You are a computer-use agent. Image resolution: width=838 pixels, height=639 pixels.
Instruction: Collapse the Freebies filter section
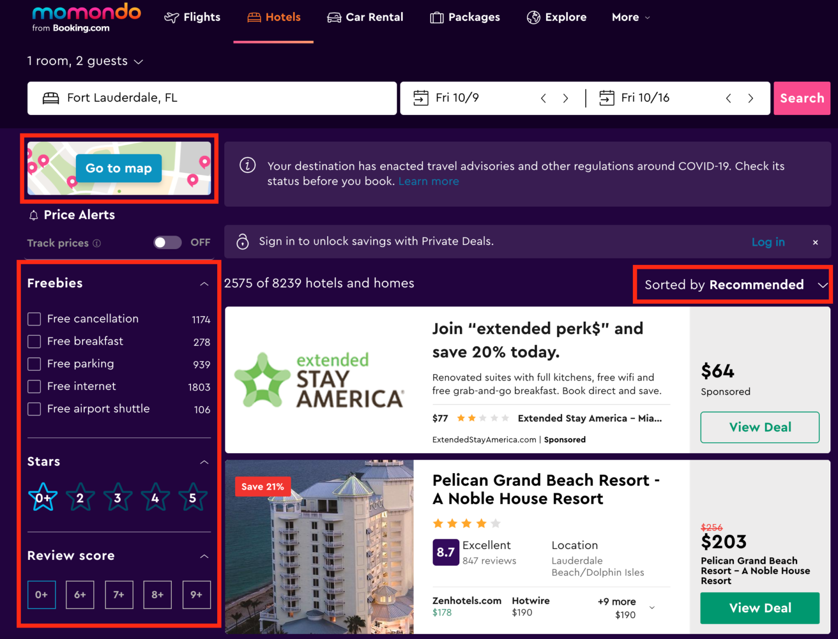pyautogui.click(x=204, y=284)
